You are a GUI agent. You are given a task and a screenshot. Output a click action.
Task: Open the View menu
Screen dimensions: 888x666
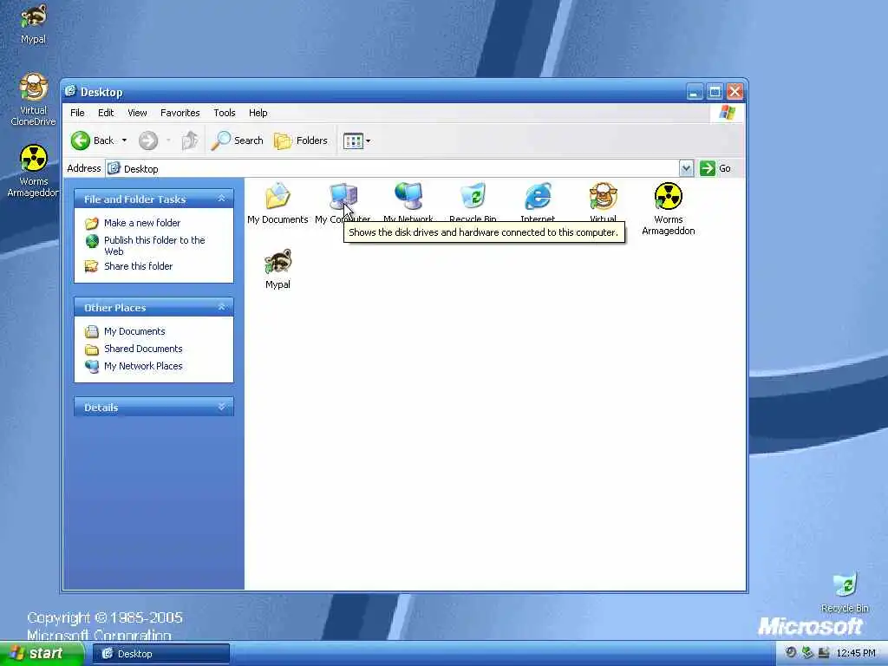137,113
